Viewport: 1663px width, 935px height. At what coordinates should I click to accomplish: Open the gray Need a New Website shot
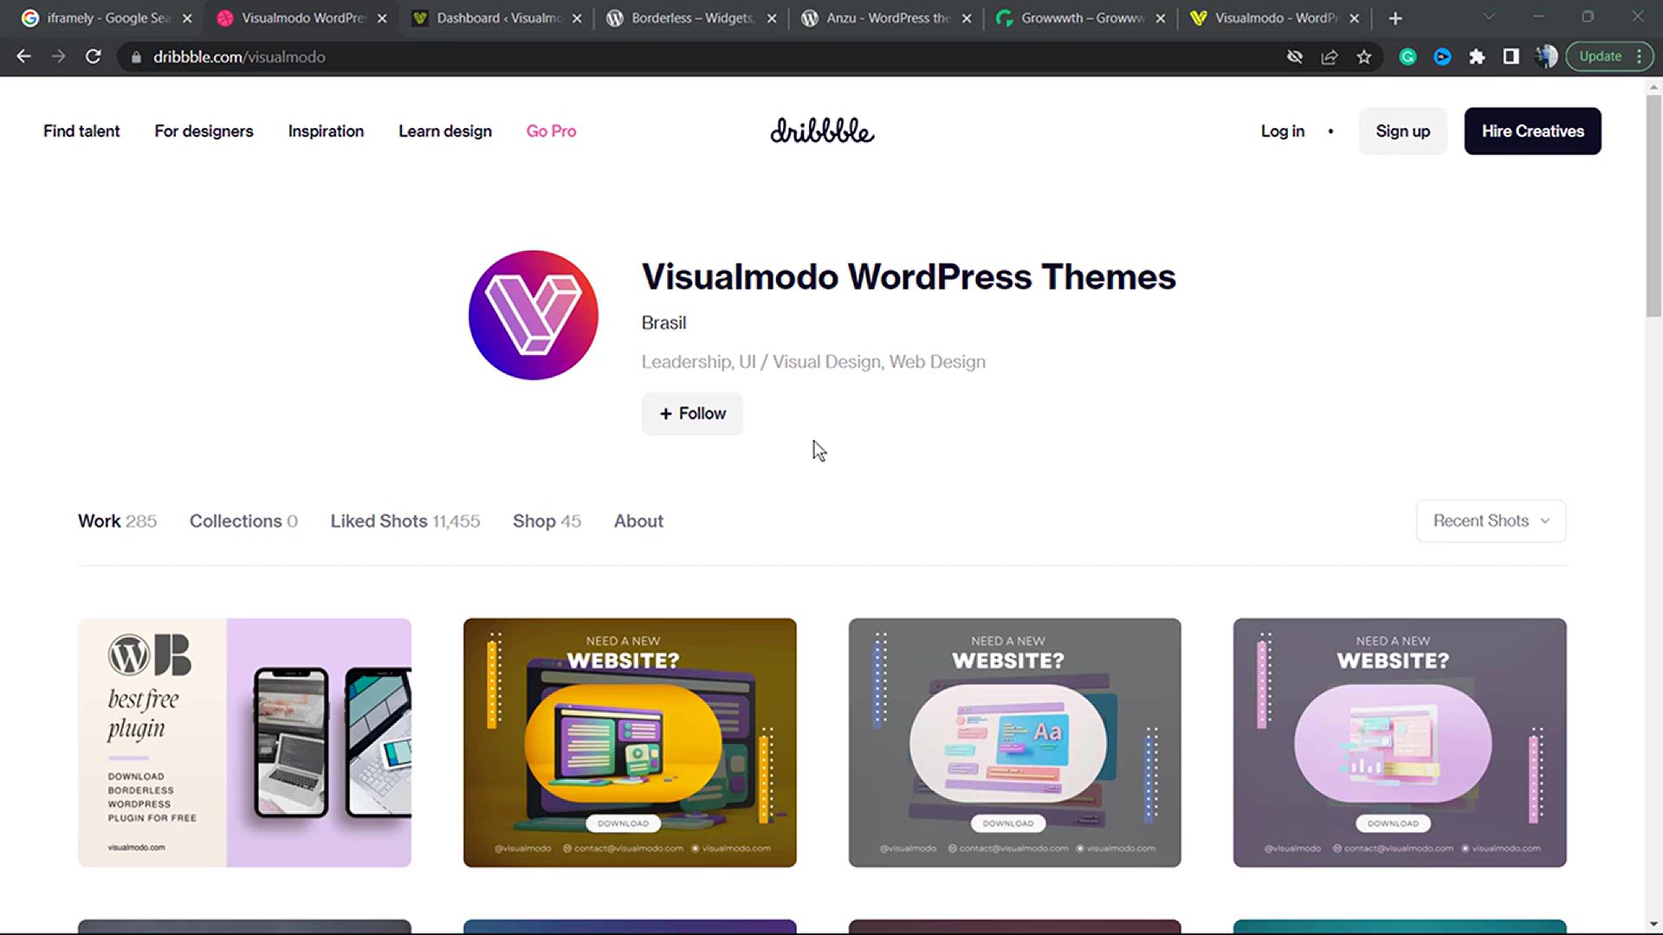pos(1014,742)
